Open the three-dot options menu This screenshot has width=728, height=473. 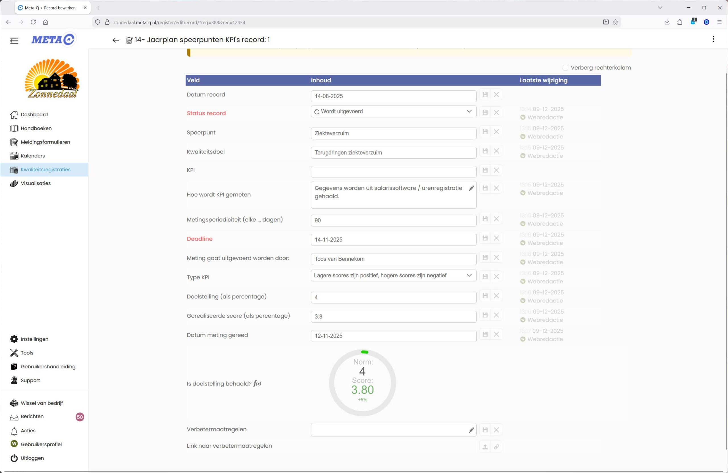point(713,39)
